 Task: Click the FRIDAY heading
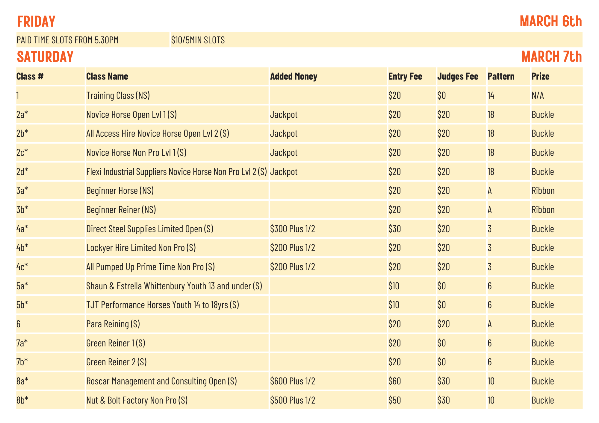[x=36, y=22]
